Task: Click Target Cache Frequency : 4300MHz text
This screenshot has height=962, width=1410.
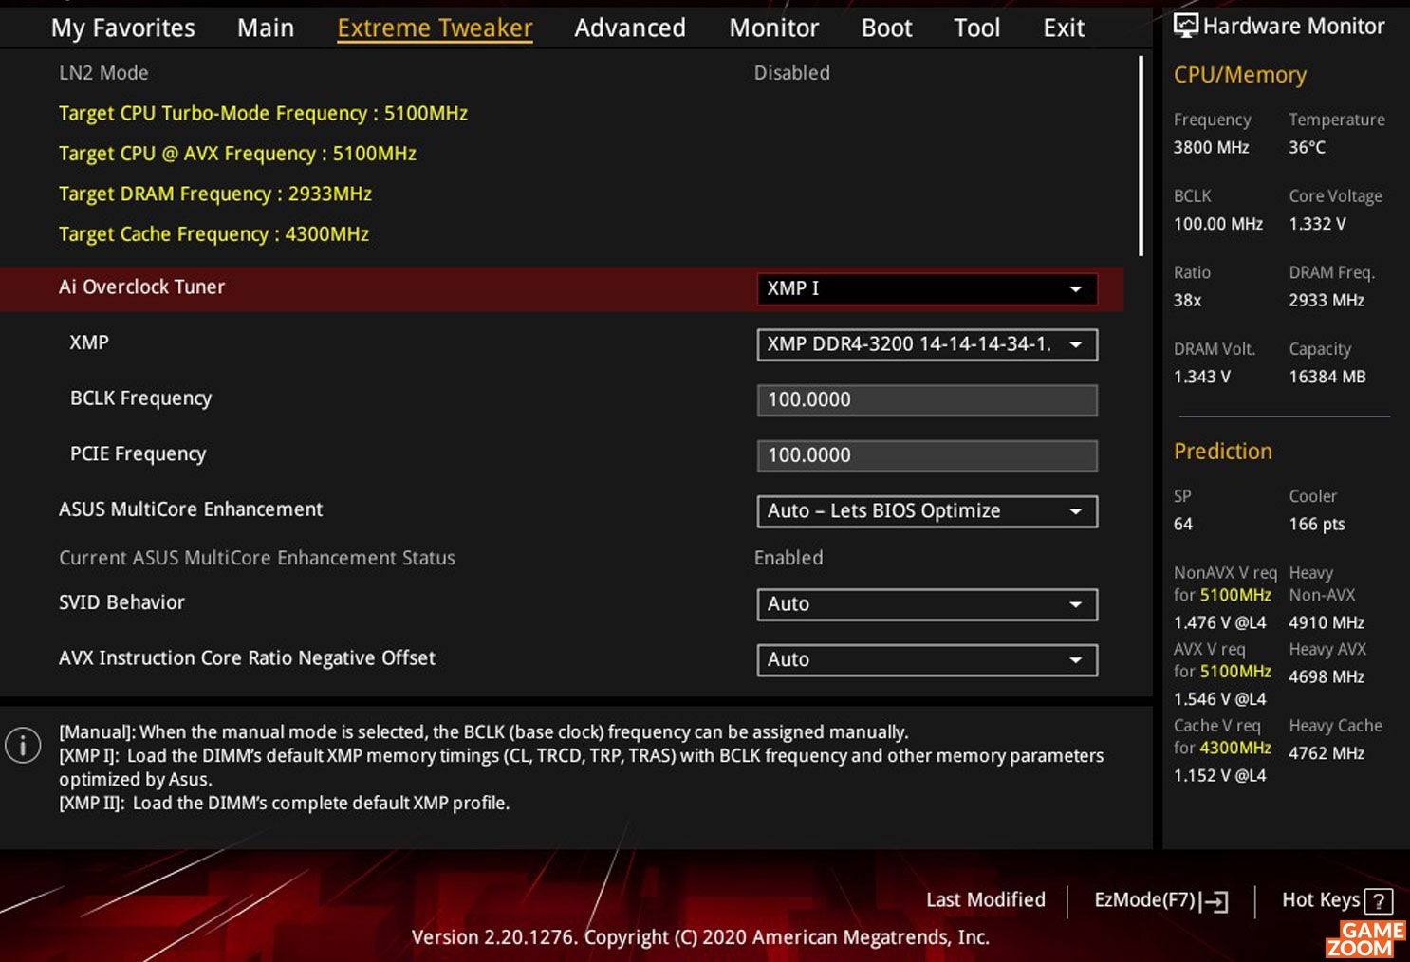Action: (x=213, y=234)
